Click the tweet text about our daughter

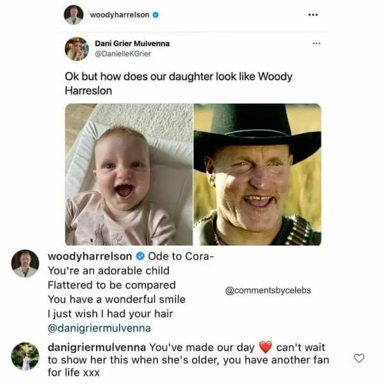(178, 83)
